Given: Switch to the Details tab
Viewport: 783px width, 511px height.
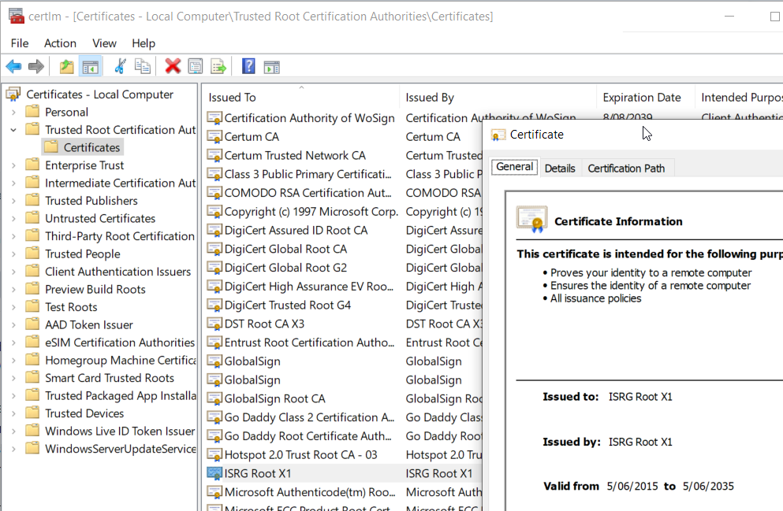Looking at the screenshot, I should (560, 168).
